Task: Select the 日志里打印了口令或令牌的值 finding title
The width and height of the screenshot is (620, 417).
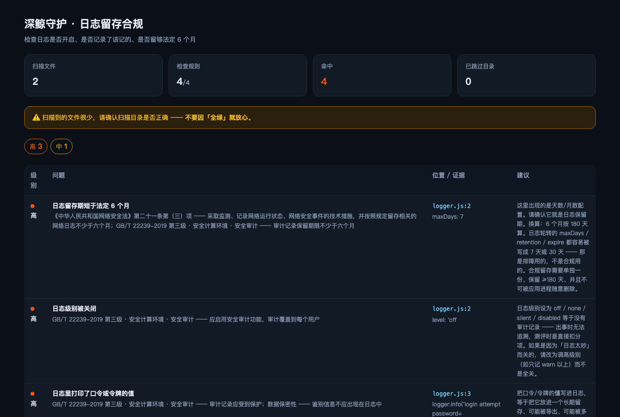Action: [93, 394]
